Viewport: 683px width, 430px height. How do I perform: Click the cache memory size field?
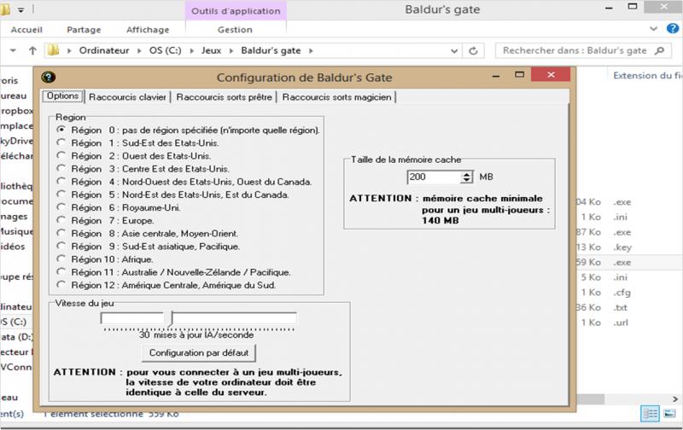[434, 177]
